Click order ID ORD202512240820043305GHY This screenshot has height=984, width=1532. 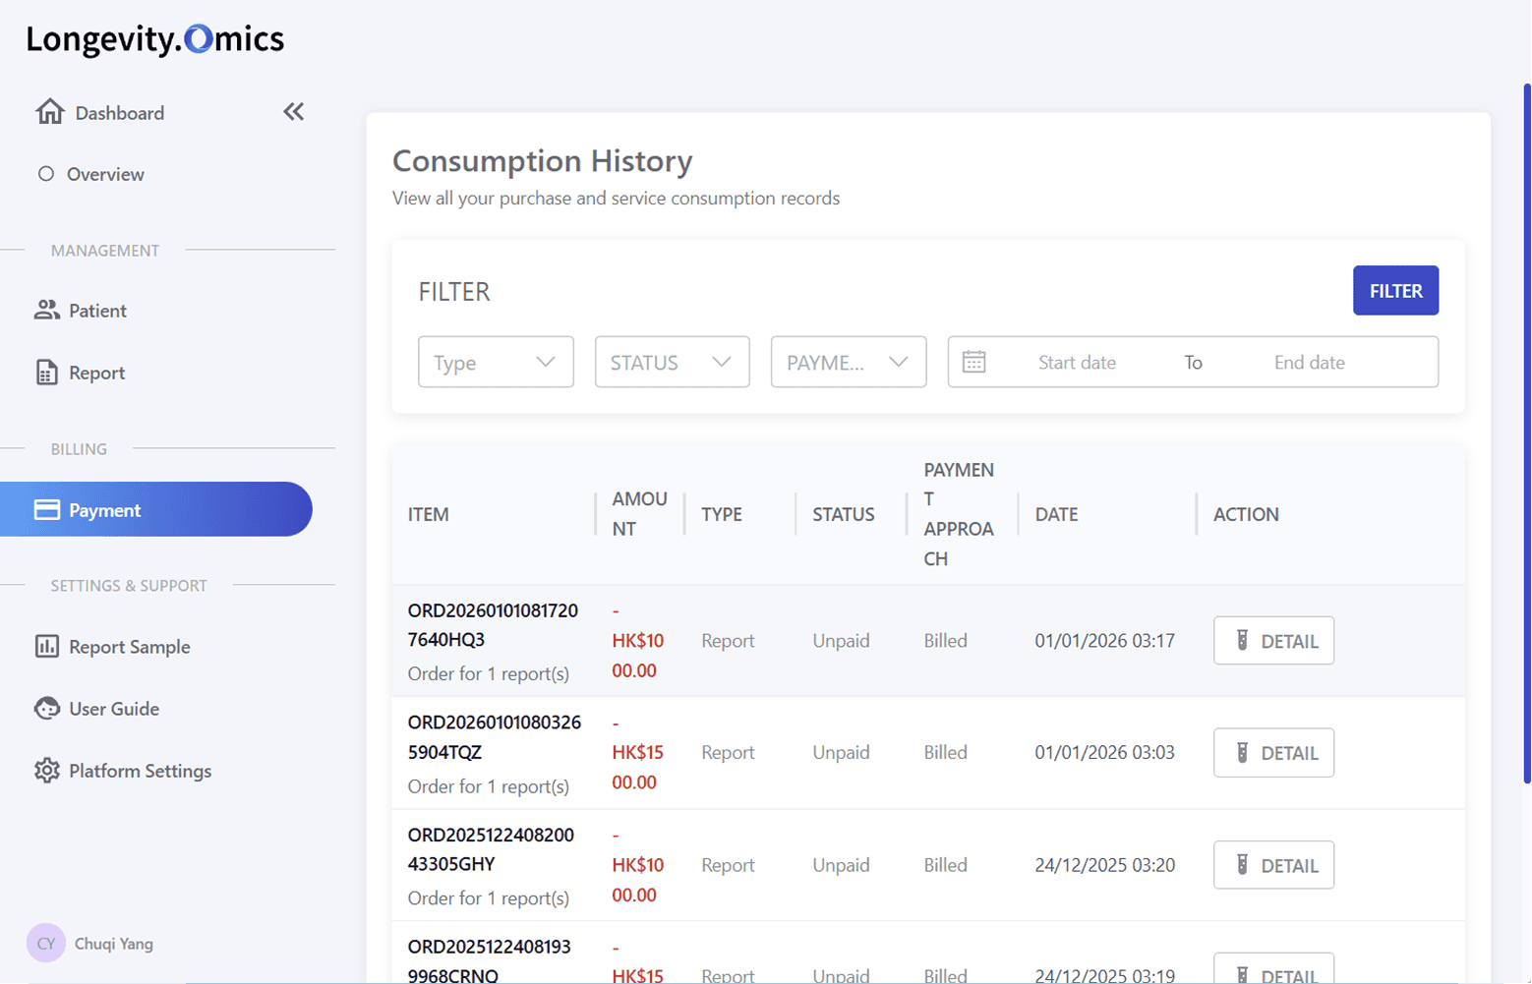(491, 849)
